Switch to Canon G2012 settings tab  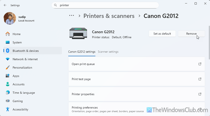point(82,52)
